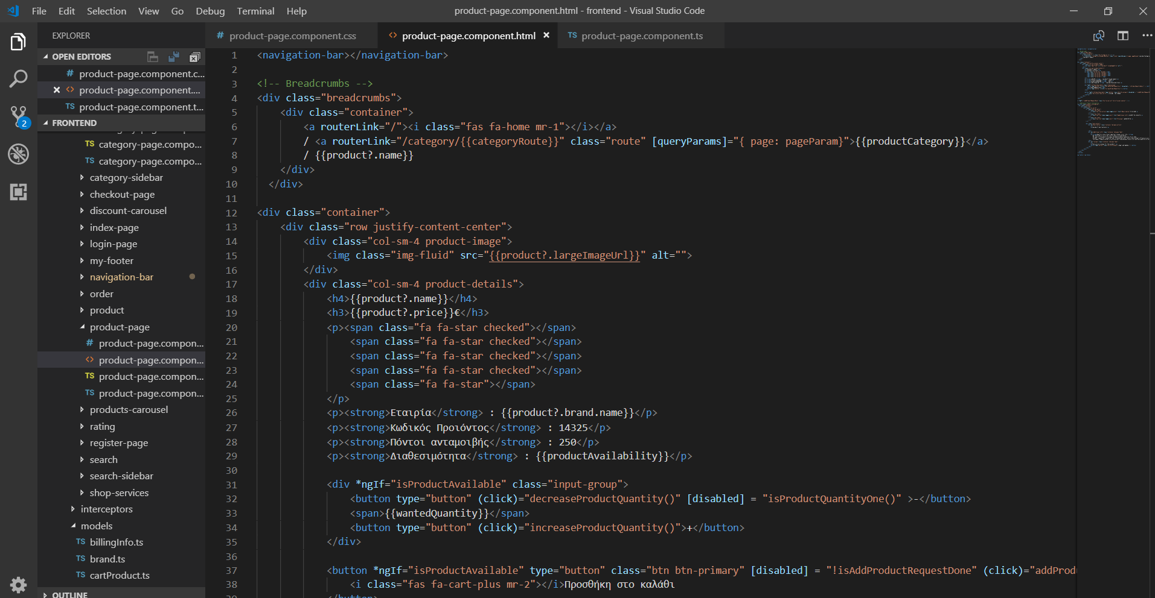
Task: Click the New Untitled File icon
Action: [153, 57]
